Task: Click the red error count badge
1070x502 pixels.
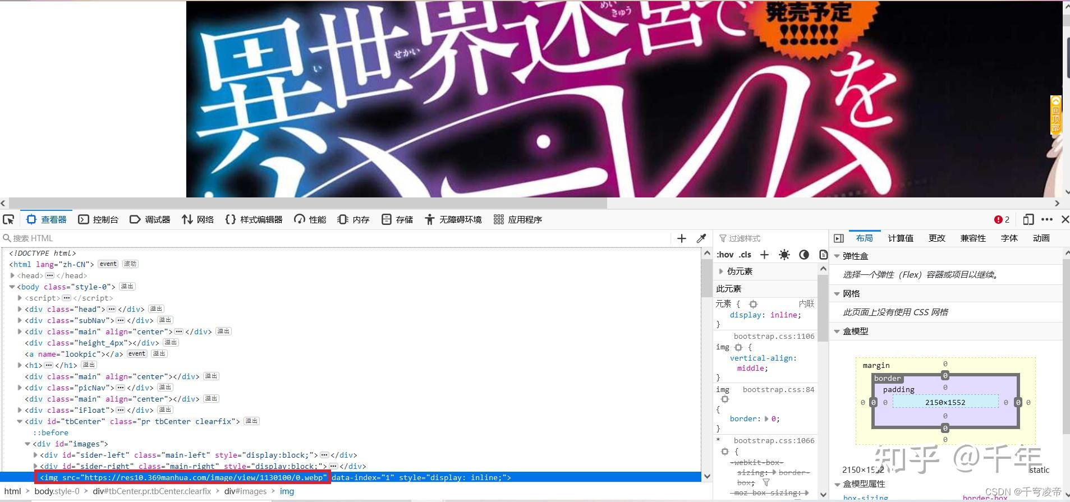Action: point(1002,219)
